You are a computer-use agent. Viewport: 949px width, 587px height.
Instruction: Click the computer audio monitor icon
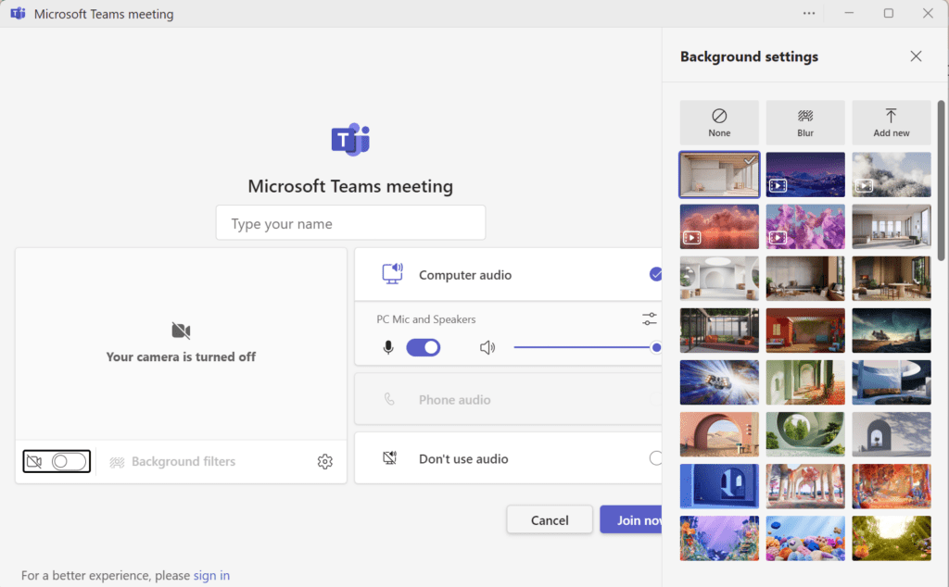pos(392,274)
